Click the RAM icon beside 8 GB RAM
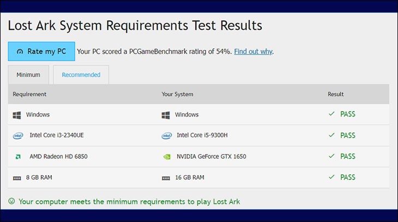 pyautogui.click(x=17, y=177)
